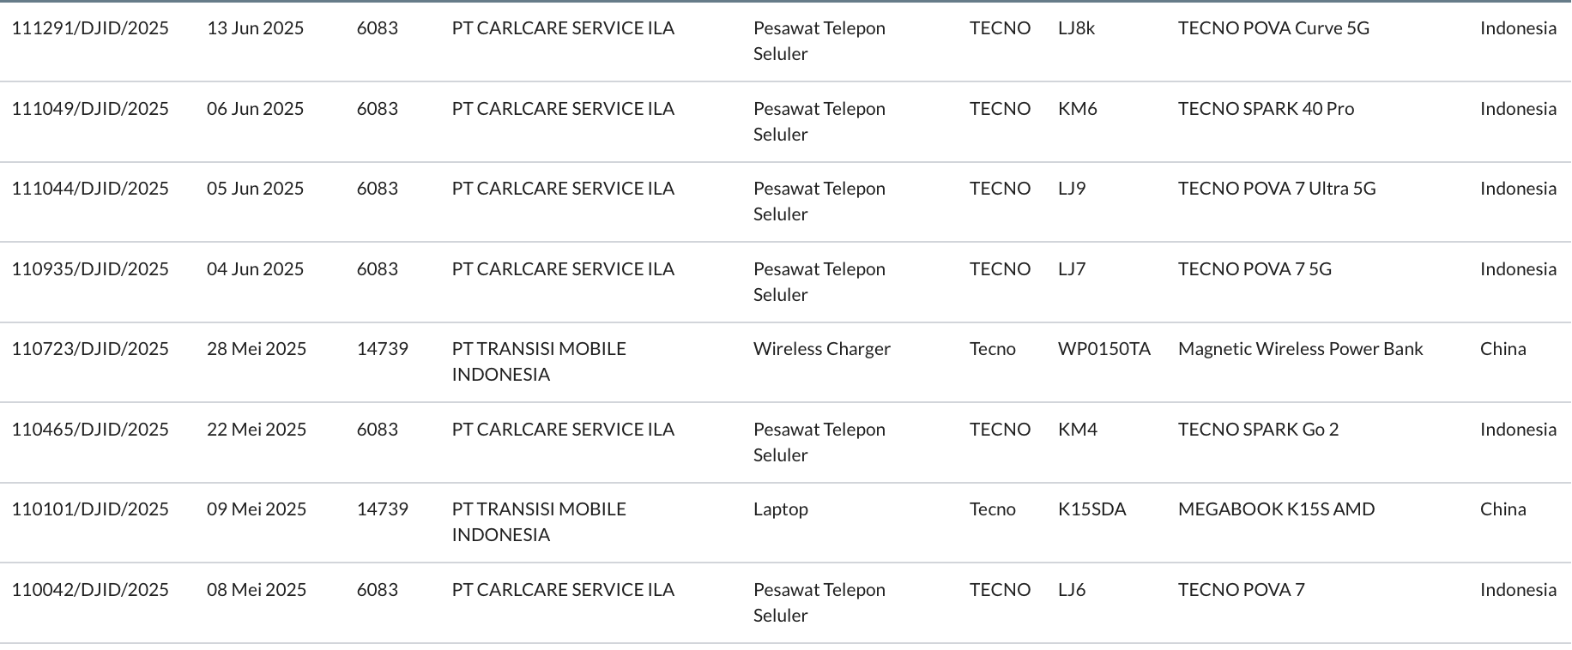Click TECNO SPARK 40 Pro entry
The width and height of the screenshot is (1572, 650).
point(1266,109)
